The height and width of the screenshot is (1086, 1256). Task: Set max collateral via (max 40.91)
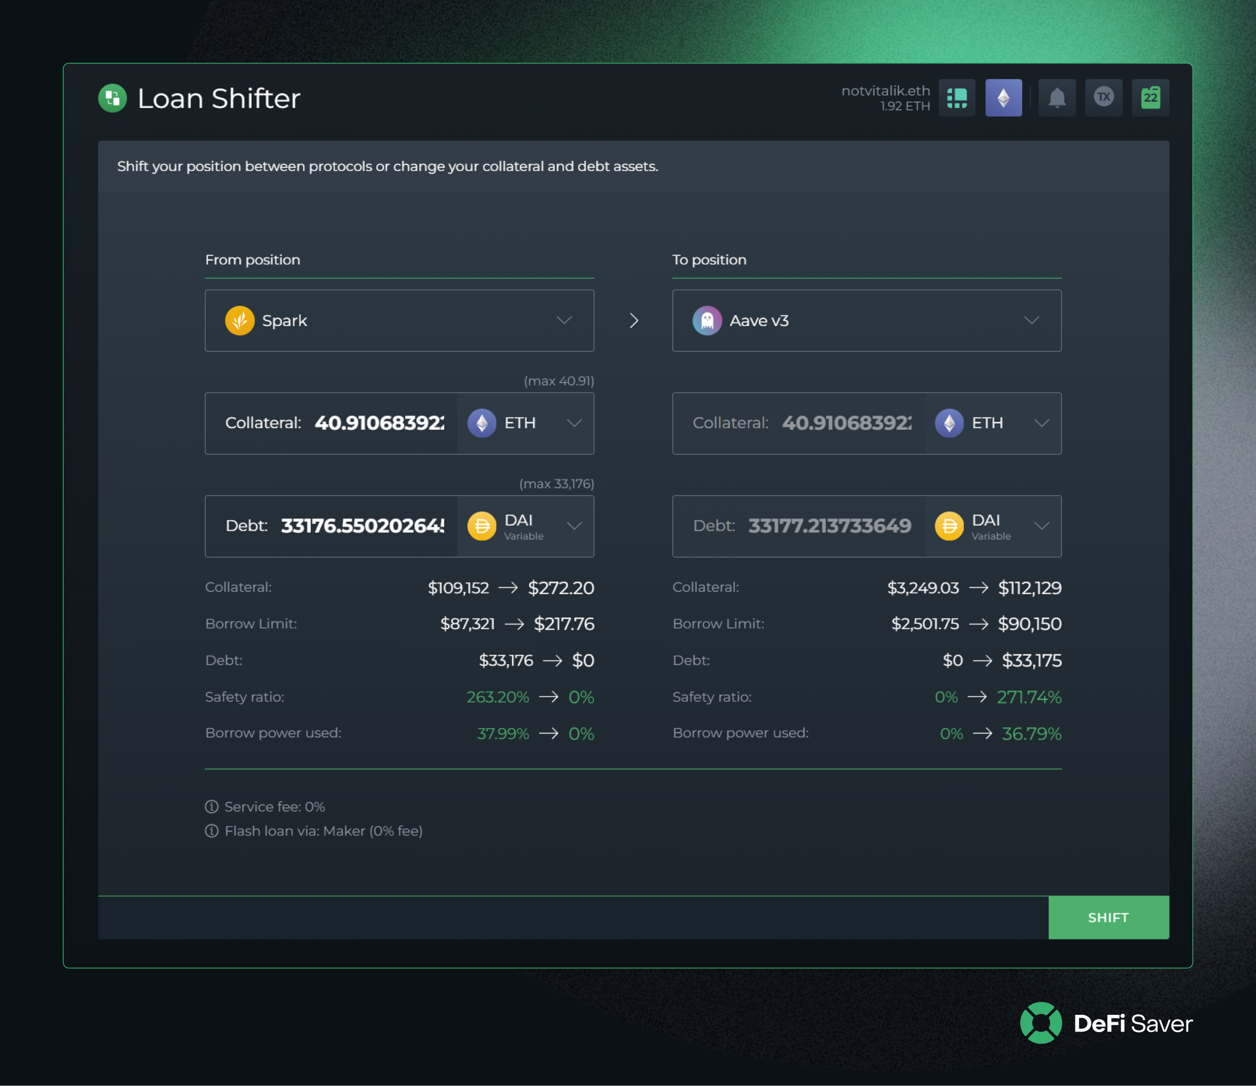559,381
